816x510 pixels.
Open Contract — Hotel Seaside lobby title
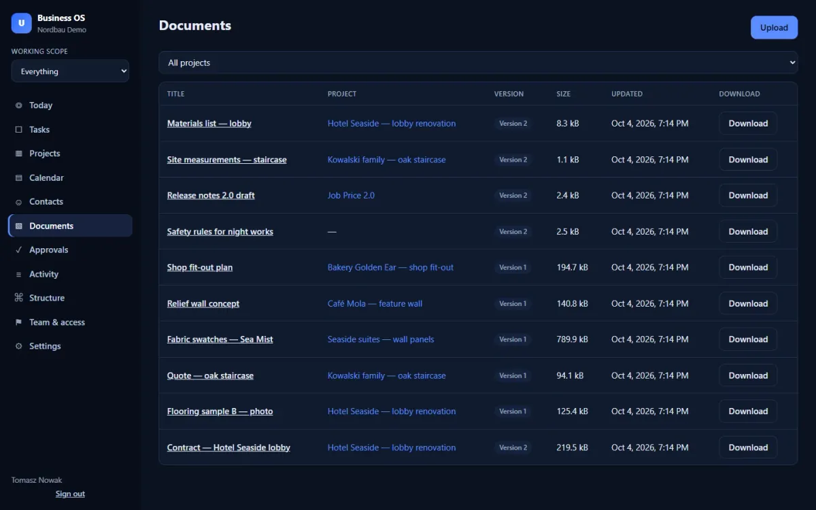coord(228,447)
